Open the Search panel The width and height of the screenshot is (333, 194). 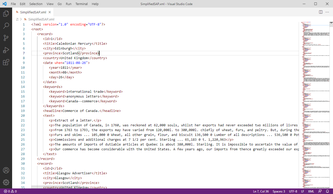(6, 26)
